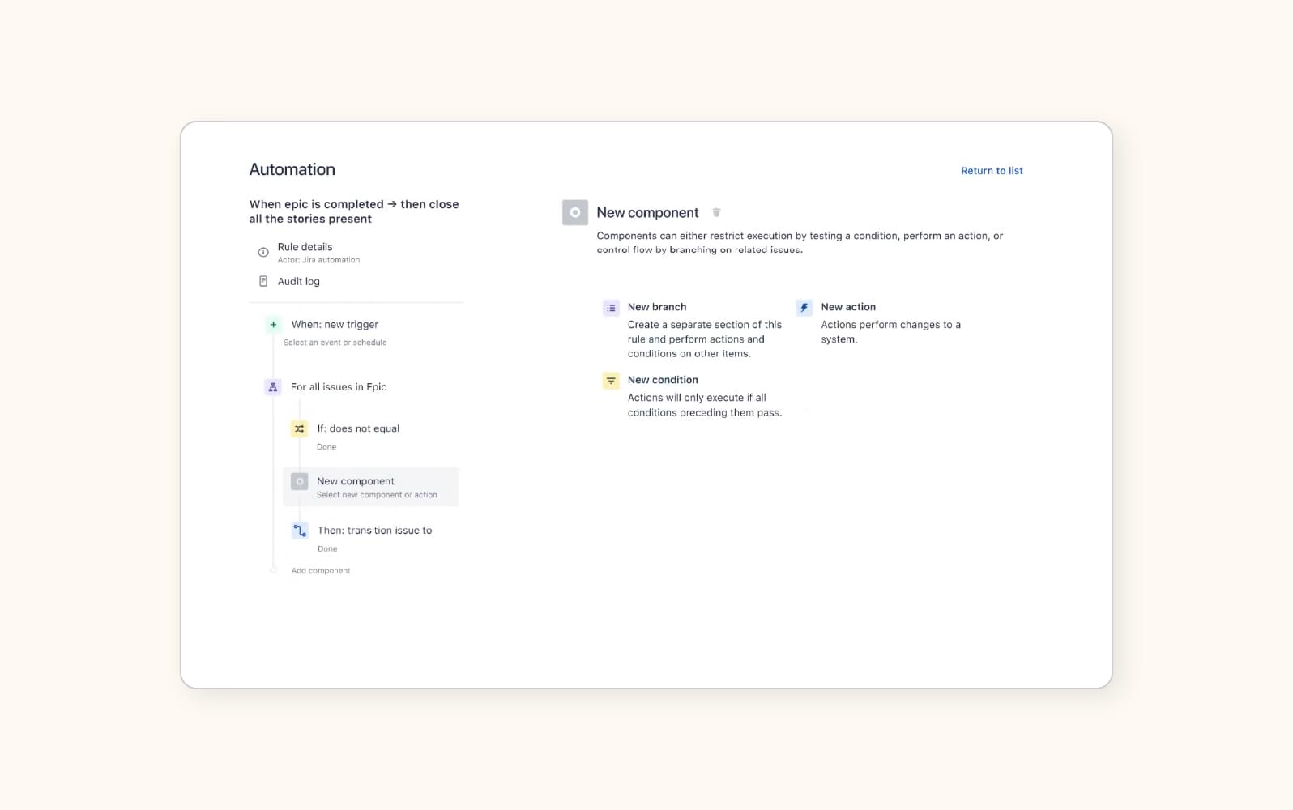
Task: Open Rule details
Action: coord(305,247)
